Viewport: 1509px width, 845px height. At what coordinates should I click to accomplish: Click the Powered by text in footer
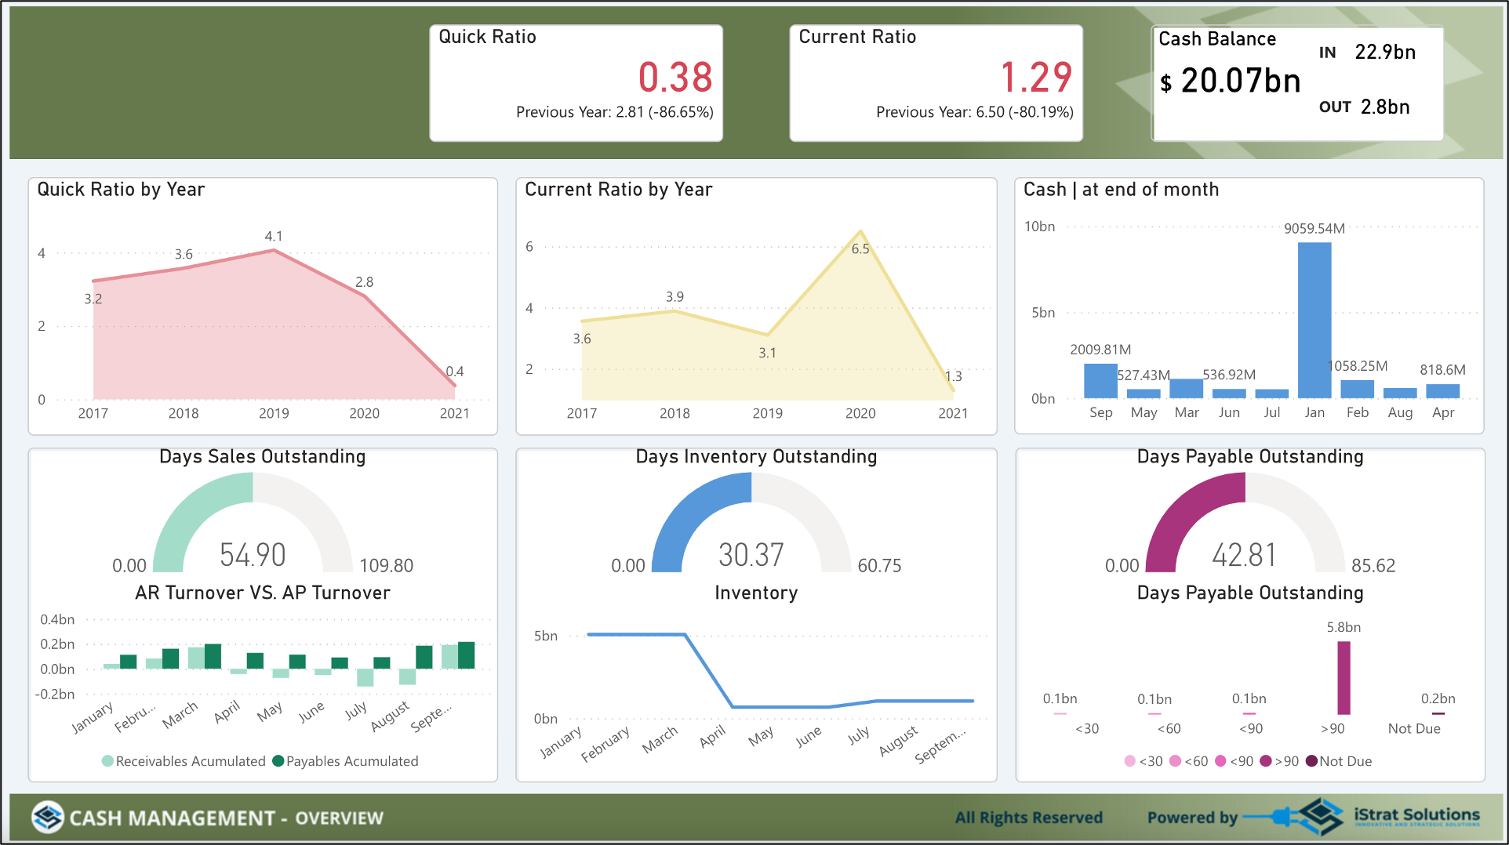pyautogui.click(x=1192, y=818)
